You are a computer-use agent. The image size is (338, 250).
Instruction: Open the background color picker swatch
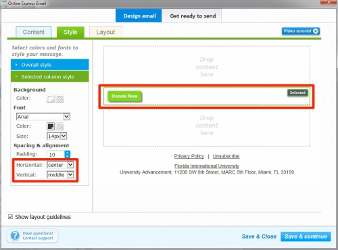(51, 99)
